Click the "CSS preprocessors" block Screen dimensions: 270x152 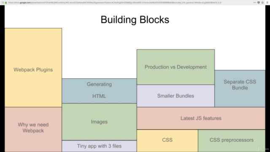(232, 141)
